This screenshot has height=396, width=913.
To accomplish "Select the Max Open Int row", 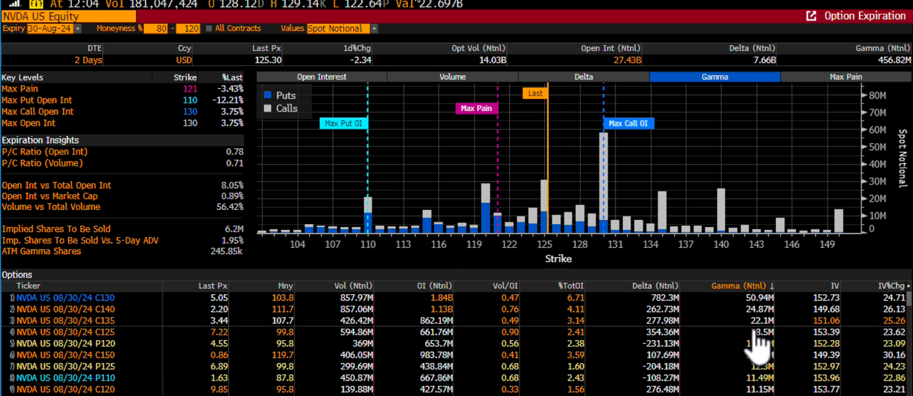I will pyautogui.click(x=122, y=123).
